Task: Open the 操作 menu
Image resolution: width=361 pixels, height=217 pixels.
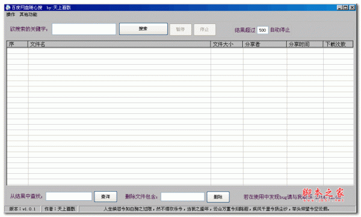Action: tap(11, 14)
